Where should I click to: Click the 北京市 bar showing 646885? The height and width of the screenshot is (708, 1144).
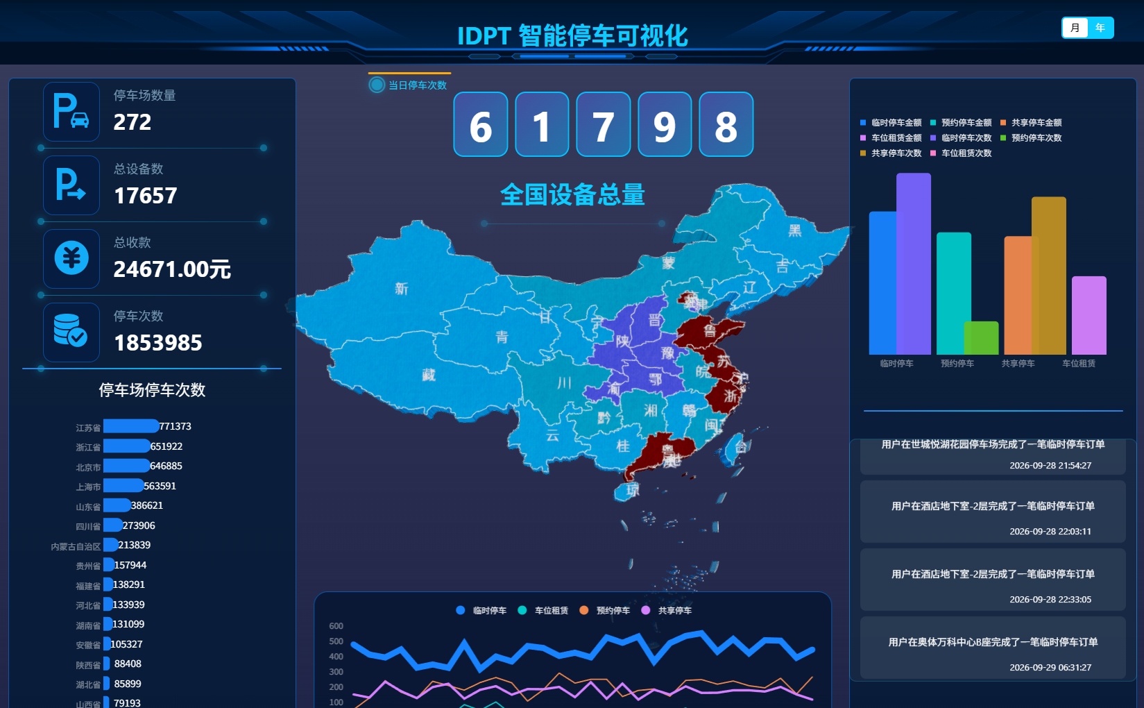pos(127,466)
